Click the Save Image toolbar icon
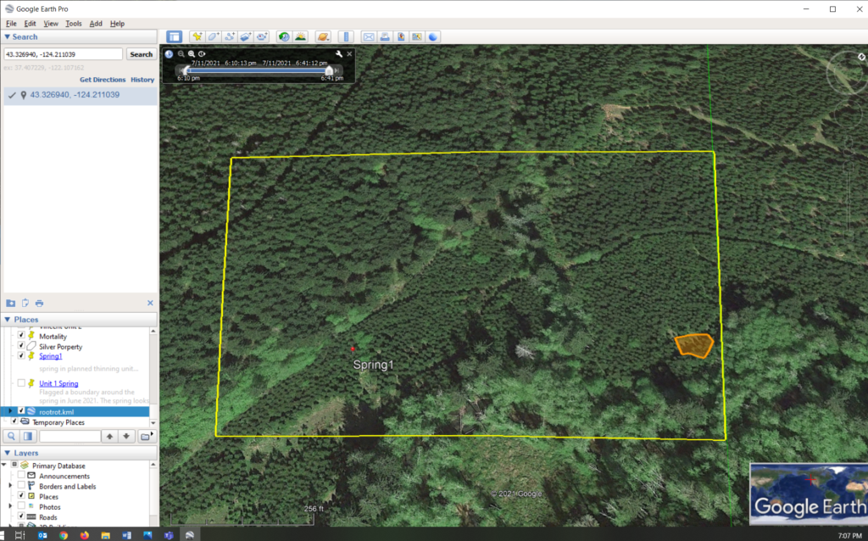 401,36
